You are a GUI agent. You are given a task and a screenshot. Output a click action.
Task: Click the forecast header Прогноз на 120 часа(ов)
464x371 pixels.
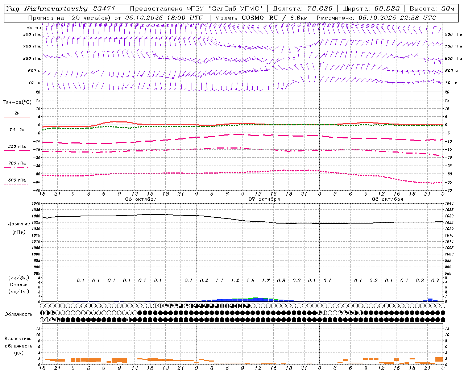70,18
